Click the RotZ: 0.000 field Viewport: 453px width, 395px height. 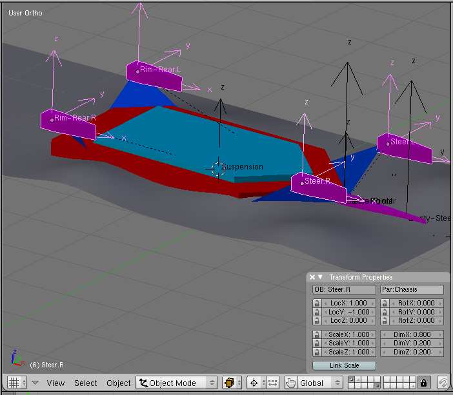(416, 320)
